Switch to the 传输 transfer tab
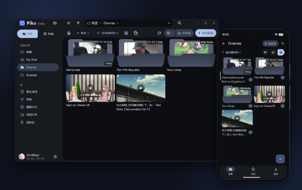Screen dimensions: 302x190 pos(48,34)
